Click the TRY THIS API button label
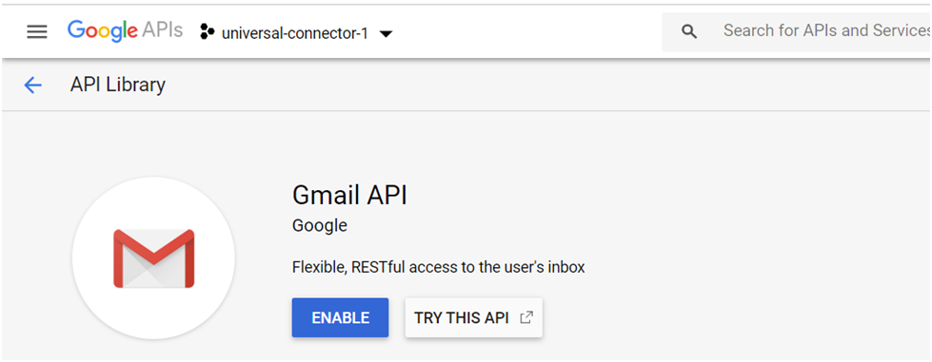The height and width of the screenshot is (362, 932). click(462, 318)
